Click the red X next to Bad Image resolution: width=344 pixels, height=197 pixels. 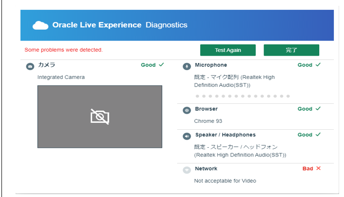click(x=318, y=168)
